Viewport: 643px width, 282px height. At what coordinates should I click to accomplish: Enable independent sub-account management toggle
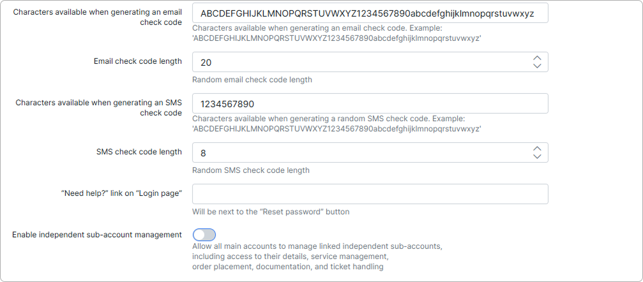[204, 235]
